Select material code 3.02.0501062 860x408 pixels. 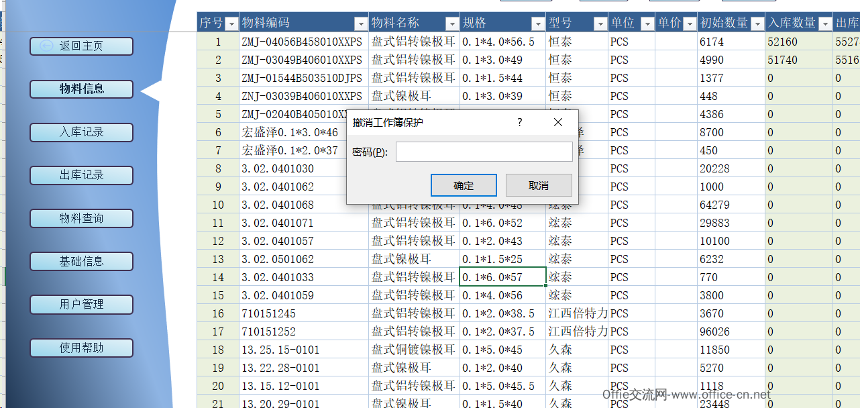pos(304,259)
